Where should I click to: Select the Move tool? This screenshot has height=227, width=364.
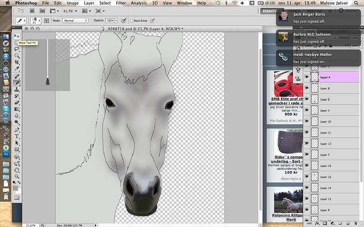(17, 36)
